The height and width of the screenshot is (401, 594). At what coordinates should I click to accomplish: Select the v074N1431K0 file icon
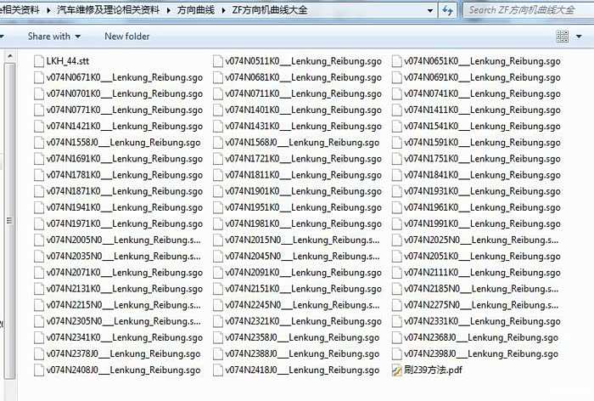[x=218, y=127]
